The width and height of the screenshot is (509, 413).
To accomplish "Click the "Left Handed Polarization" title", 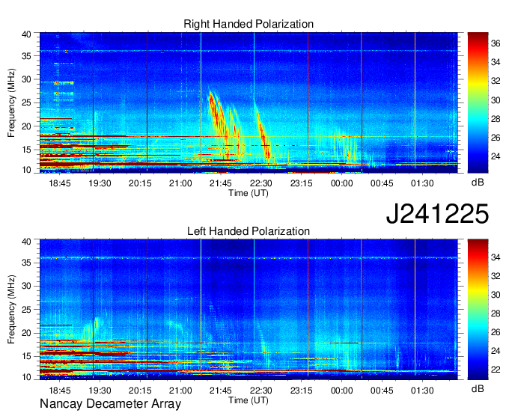I will tap(249, 231).
